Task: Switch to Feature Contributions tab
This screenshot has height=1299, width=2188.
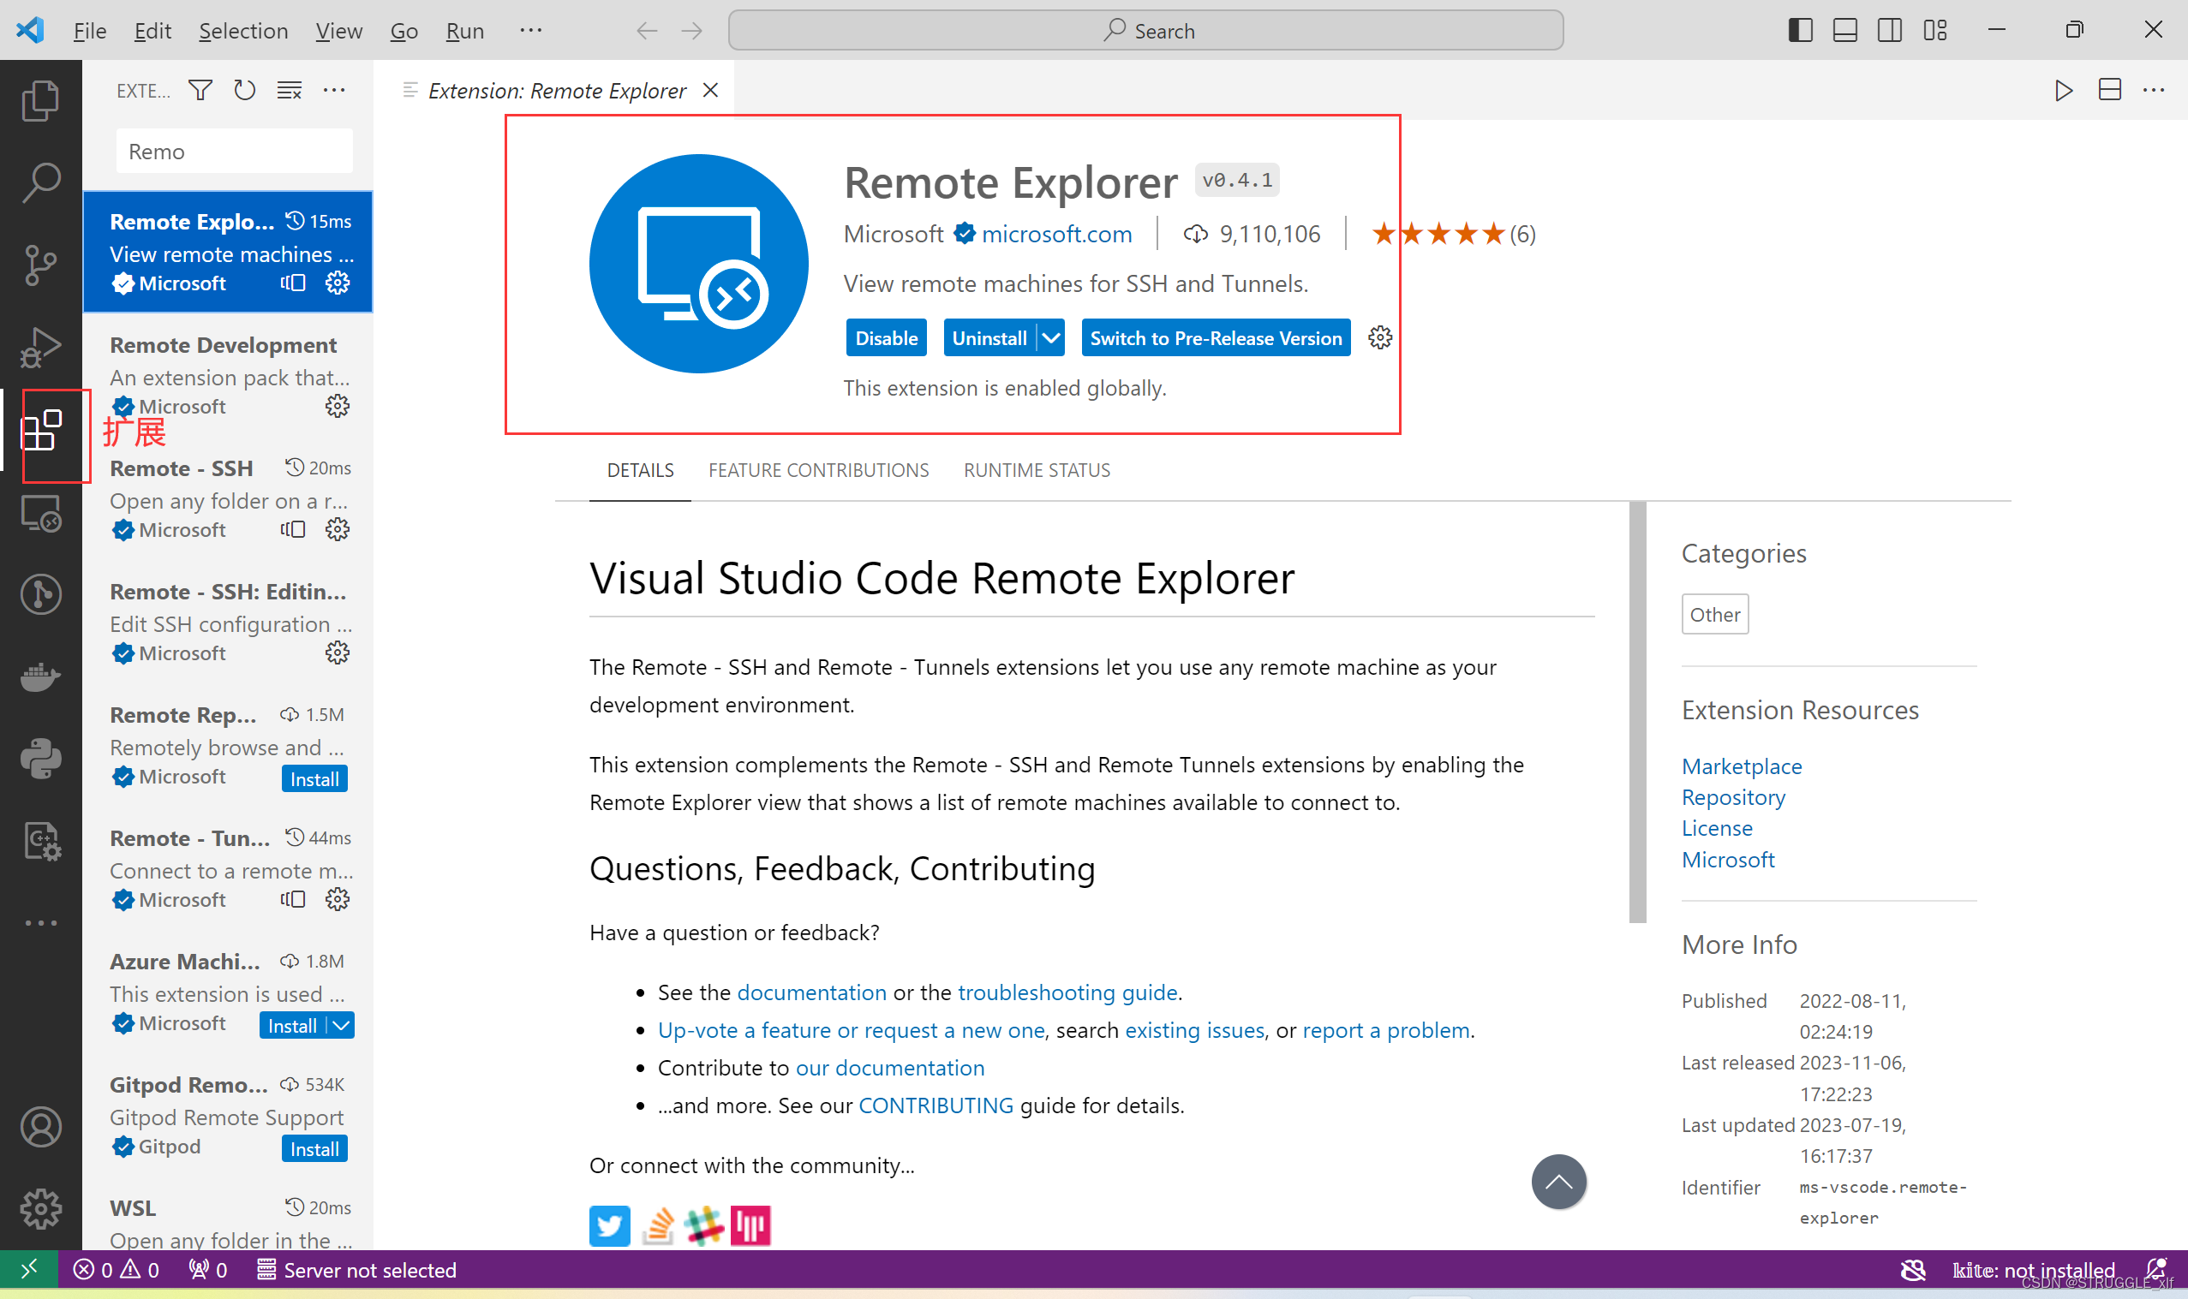Action: pos(818,470)
